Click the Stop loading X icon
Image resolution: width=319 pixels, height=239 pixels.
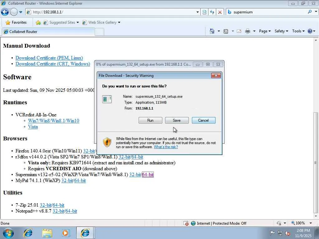pyautogui.click(x=220, y=12)
